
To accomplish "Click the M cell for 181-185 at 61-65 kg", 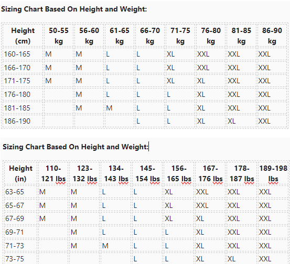I will tap(120, 108).
